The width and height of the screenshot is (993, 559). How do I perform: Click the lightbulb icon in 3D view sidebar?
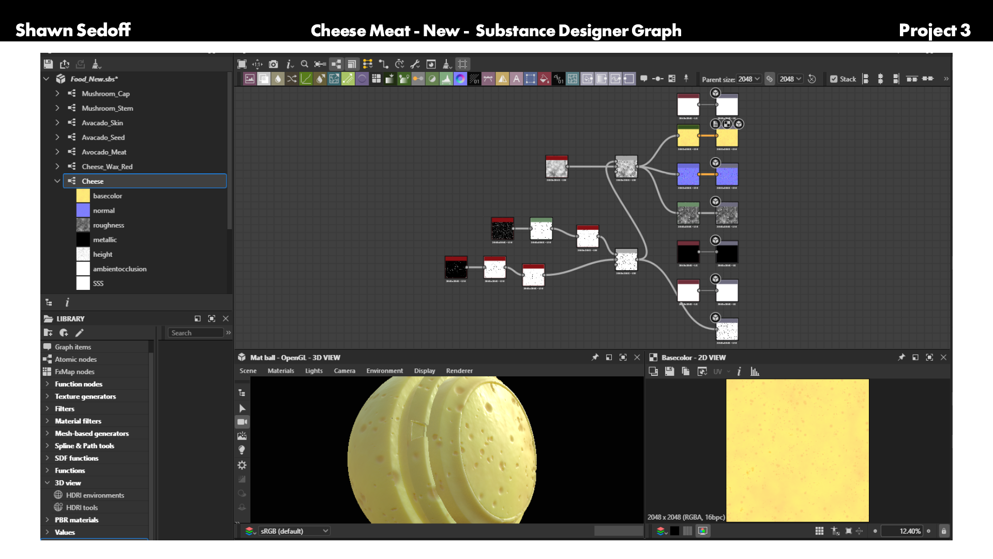242,450
